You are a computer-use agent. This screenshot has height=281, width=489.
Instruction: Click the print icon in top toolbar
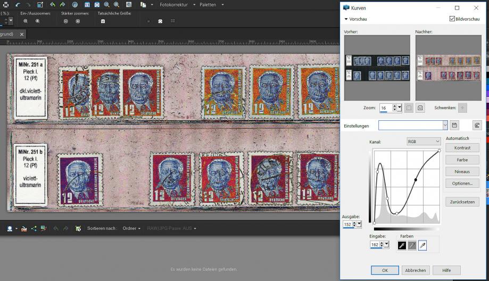tap(6, 5)
